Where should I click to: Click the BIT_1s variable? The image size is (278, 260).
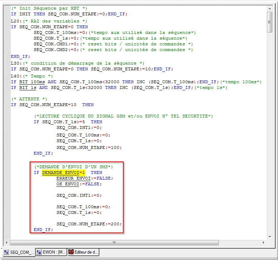[x=28, y=87]
